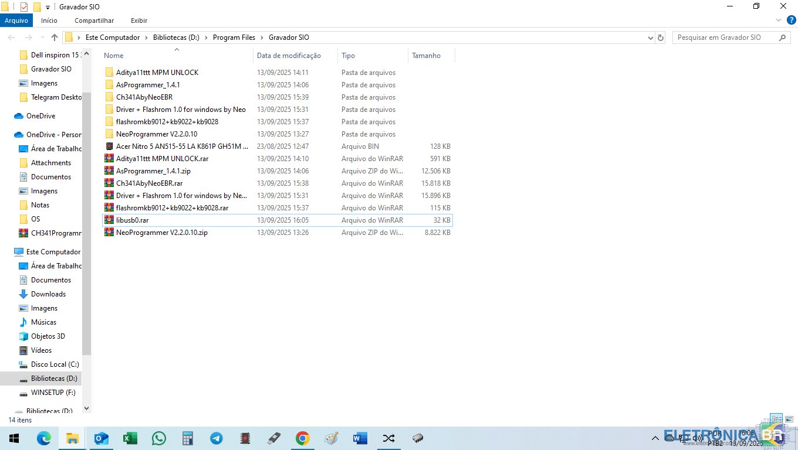This screenshot has width=798, height=450.
Task: Expand the ribbon using the chevron near Help
Action: click(779, 21)
